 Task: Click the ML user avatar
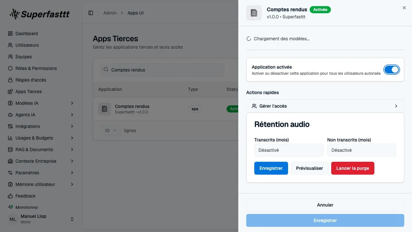(13, 219)
